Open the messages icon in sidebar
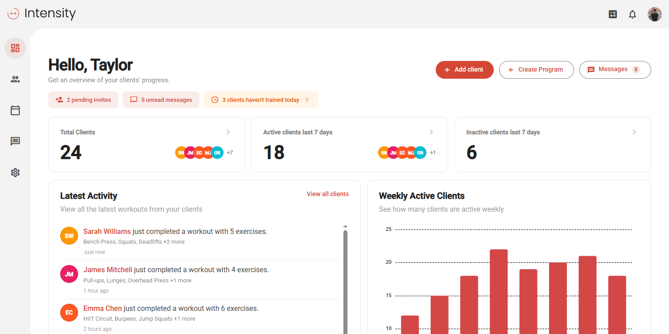Image resolution: width=669 pixels, height=334 pixels. tap(15, 141)
